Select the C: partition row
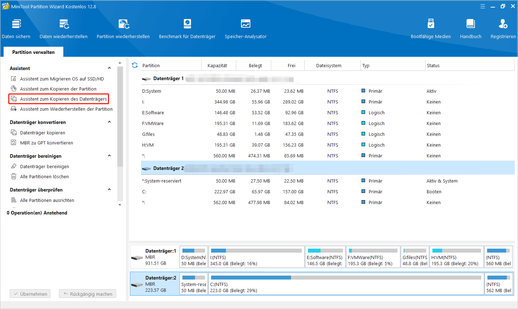 click(x=327, y=192)
